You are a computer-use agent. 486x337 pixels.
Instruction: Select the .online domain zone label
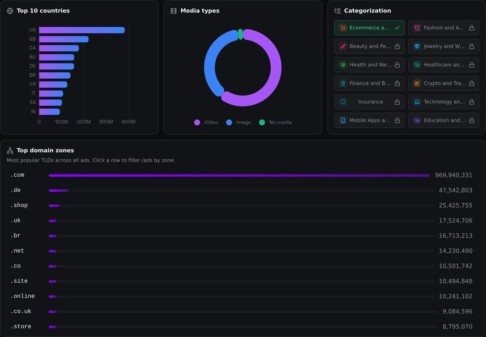click(23, 296)
